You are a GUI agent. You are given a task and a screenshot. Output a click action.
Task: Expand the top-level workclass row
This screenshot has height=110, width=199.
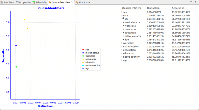click(122, 43)
